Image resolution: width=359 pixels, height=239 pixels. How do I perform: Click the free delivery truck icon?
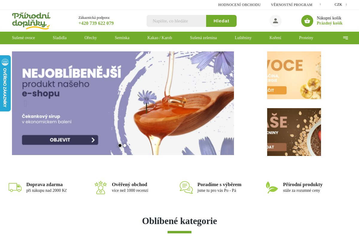coord(15,187)
